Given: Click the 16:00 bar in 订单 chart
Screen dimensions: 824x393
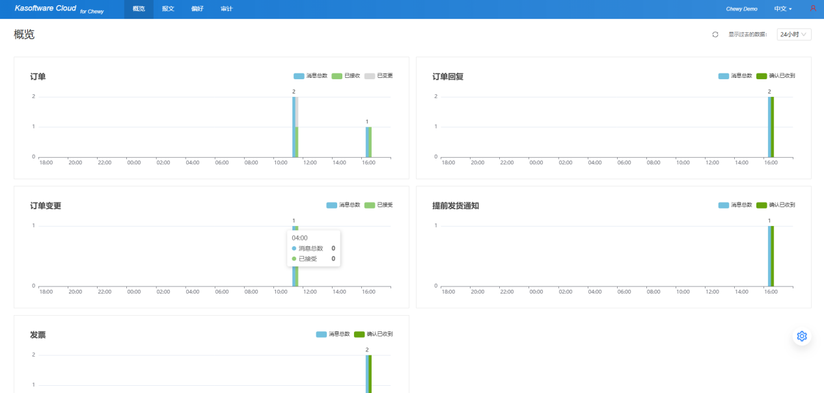Looking at the screenshot, I should point(368,142).
